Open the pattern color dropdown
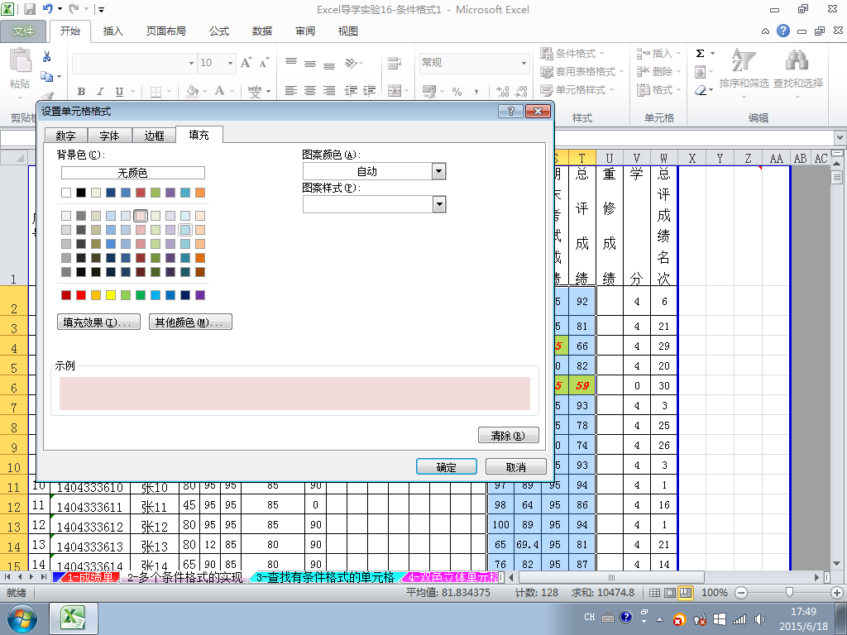 [x=439, y=171]
